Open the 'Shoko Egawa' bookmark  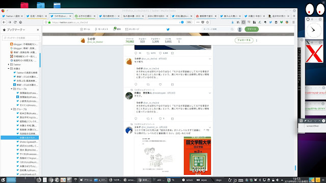click(27, 142)
